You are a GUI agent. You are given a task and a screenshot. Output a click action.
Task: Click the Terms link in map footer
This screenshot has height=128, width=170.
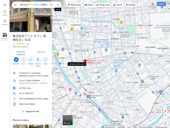[x=129, y=127]
